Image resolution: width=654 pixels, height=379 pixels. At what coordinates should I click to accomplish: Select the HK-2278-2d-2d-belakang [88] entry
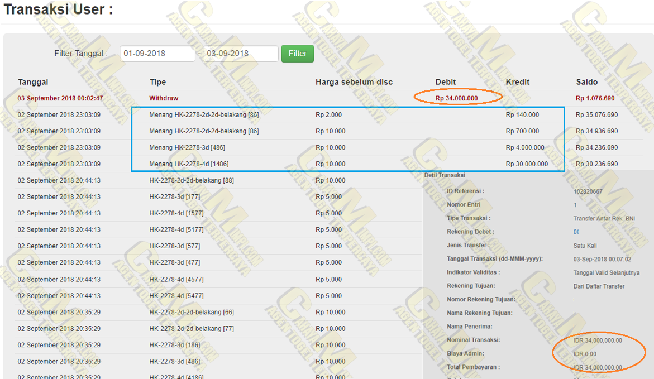pos(192,180)
